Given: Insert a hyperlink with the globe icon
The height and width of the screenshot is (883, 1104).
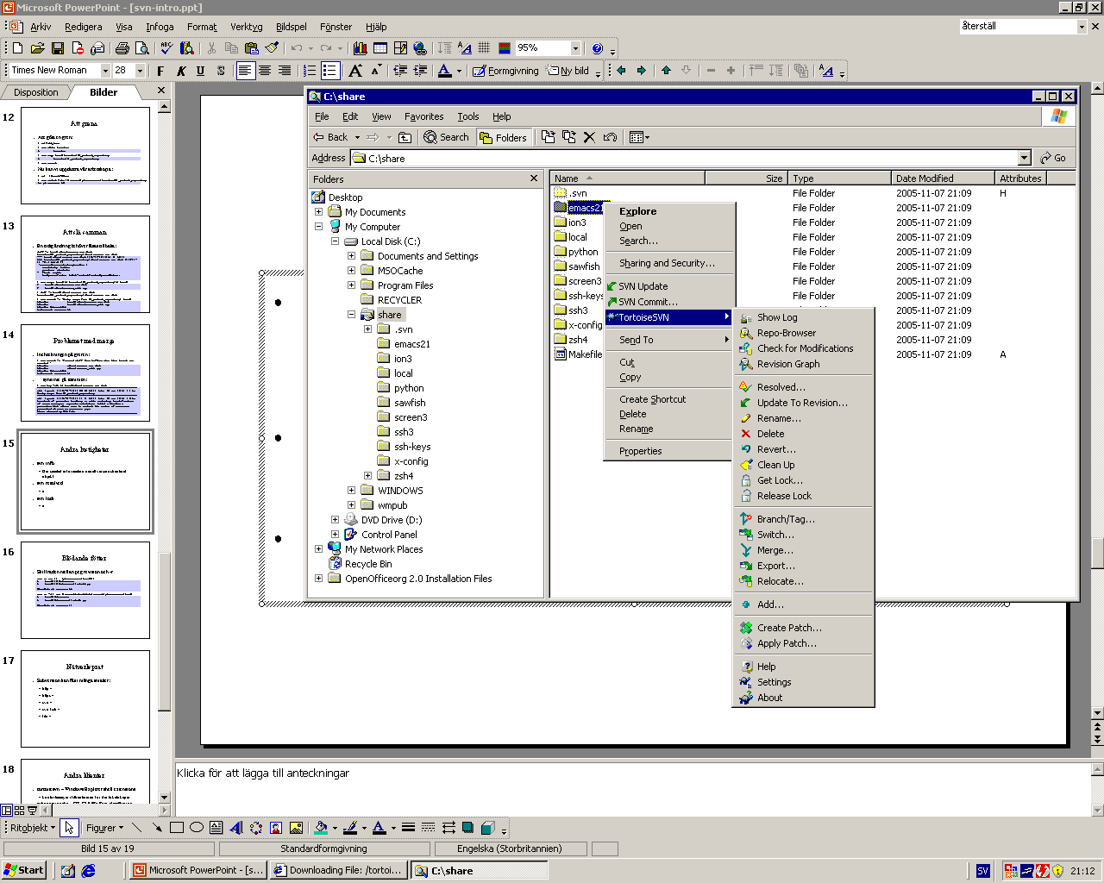Looking at the screenshot, I should (420, 48).
